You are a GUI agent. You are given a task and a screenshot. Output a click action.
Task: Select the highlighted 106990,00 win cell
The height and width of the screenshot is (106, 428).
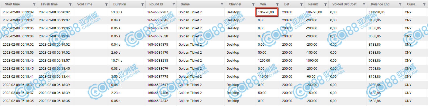267,12
